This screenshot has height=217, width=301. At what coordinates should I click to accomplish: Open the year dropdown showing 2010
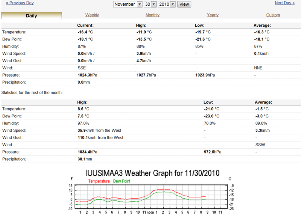[x=167, y=4]
